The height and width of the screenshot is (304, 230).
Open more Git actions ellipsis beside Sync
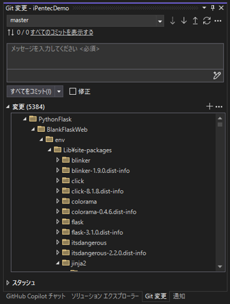click(x=218, y=21)
